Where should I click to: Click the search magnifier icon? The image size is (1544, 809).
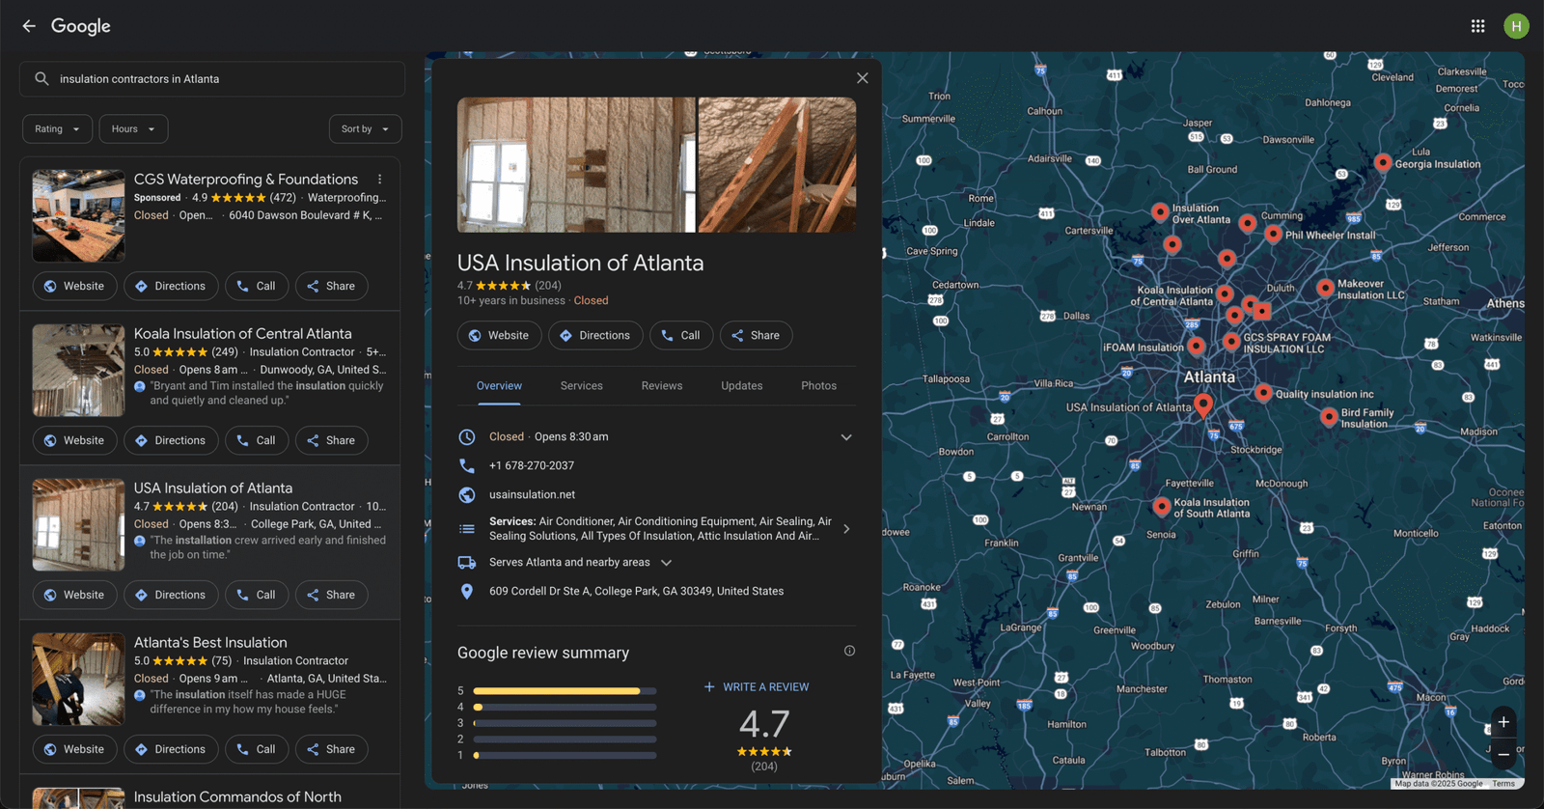(x=41, y=79)
